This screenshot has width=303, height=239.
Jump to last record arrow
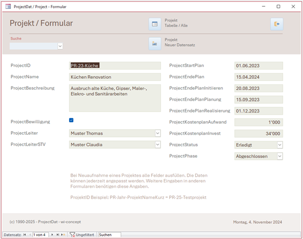pyautogui.click(x=58, y=235)
